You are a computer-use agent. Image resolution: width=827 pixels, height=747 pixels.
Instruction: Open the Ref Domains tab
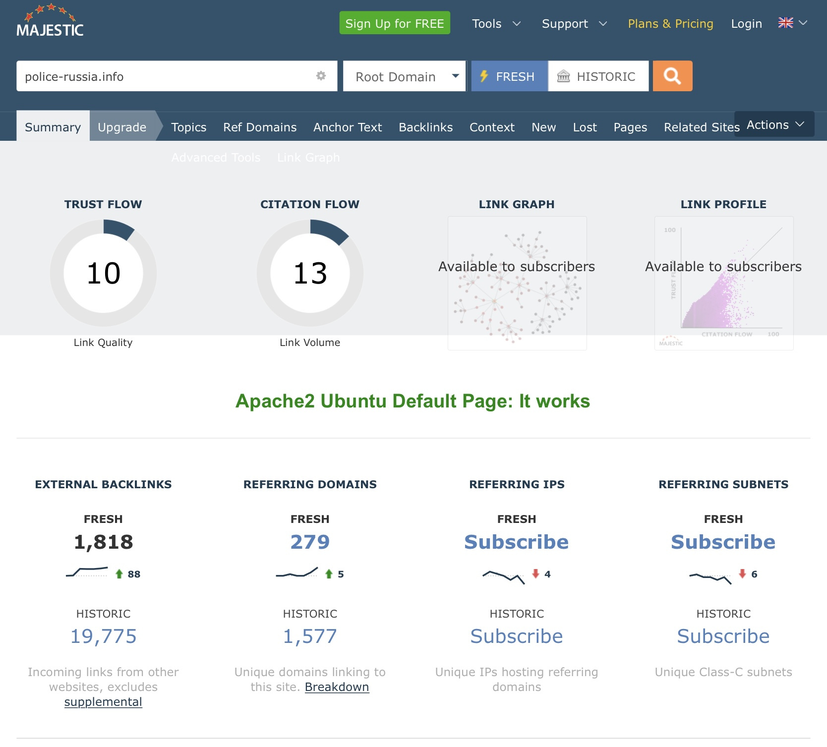coord(260,127)
